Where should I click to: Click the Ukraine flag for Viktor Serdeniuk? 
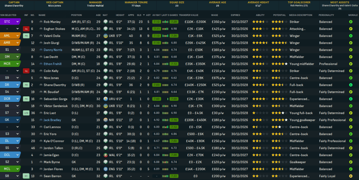[x=105, y=106]
